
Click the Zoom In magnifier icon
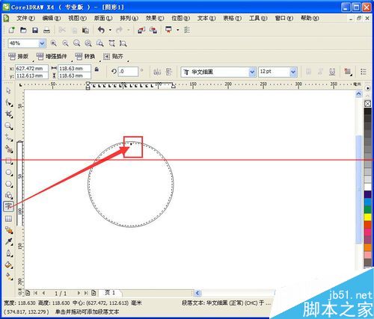click(53, 43)
